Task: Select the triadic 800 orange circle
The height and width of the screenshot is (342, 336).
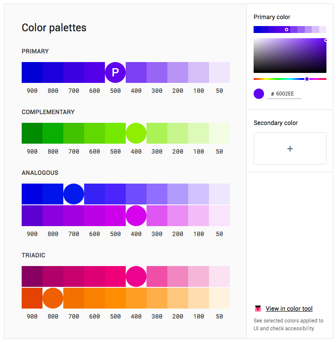Action: [53, 298]
